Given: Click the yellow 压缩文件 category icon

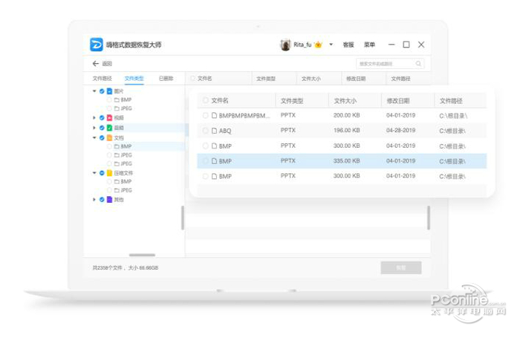Looking at the screenshot, I should (x=109, y=173).
